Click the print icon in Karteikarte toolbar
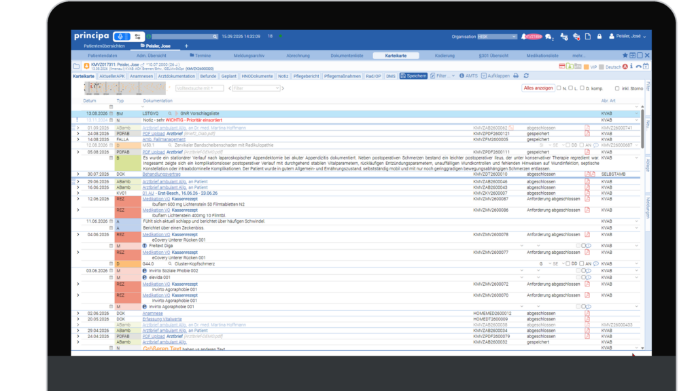This screenshot has width=696, height=391. point(516,76)
